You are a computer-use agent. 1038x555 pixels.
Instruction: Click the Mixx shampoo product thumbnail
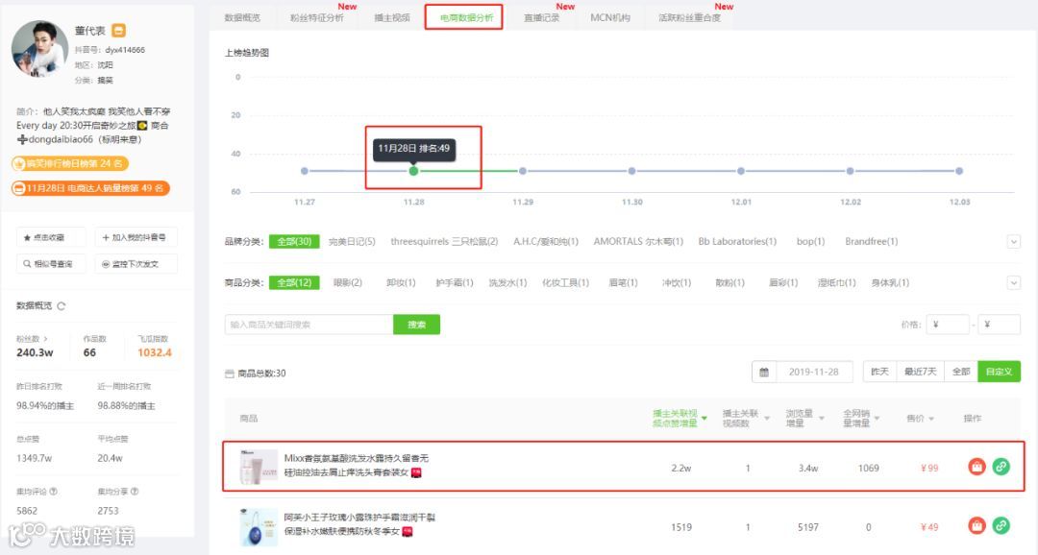(259, 467)
